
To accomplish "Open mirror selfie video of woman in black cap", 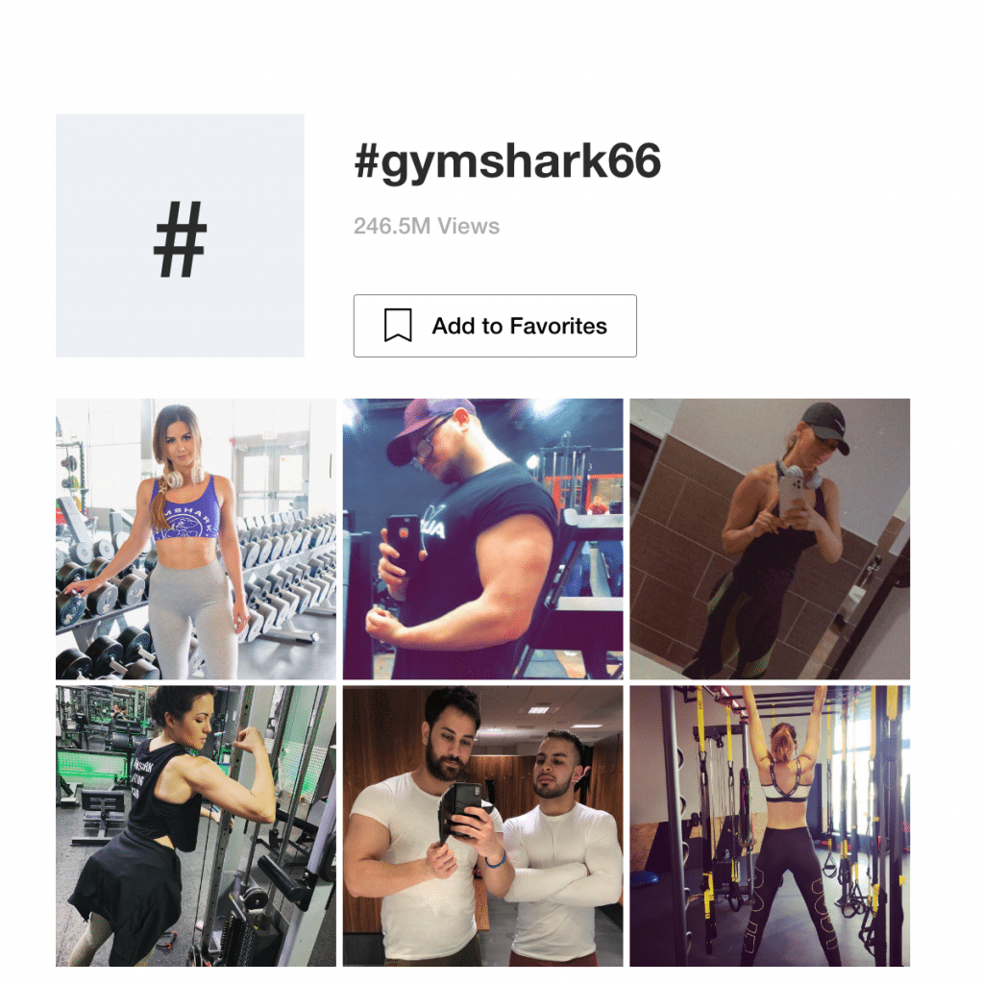I will [x=770, y=538].
